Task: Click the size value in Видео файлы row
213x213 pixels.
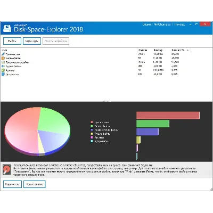Action: click(x=158, y=58)
